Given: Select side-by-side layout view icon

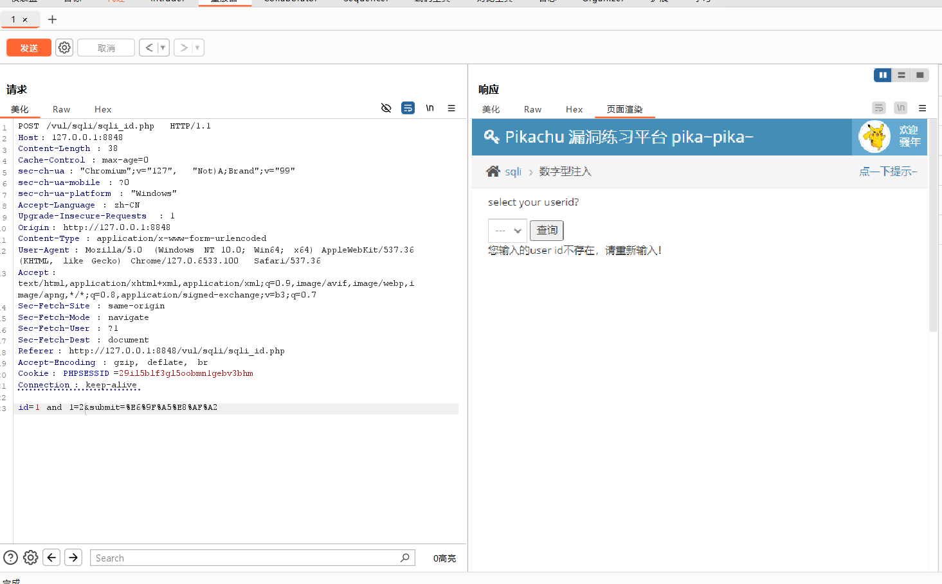Looking at the screenshot, I should click(882, 75).
